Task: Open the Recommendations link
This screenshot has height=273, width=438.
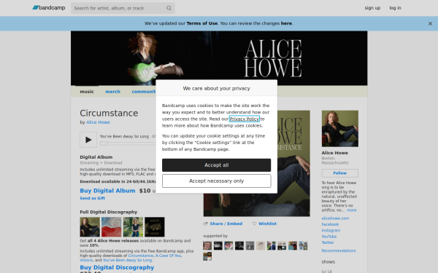Action: (x=339, y=251)
